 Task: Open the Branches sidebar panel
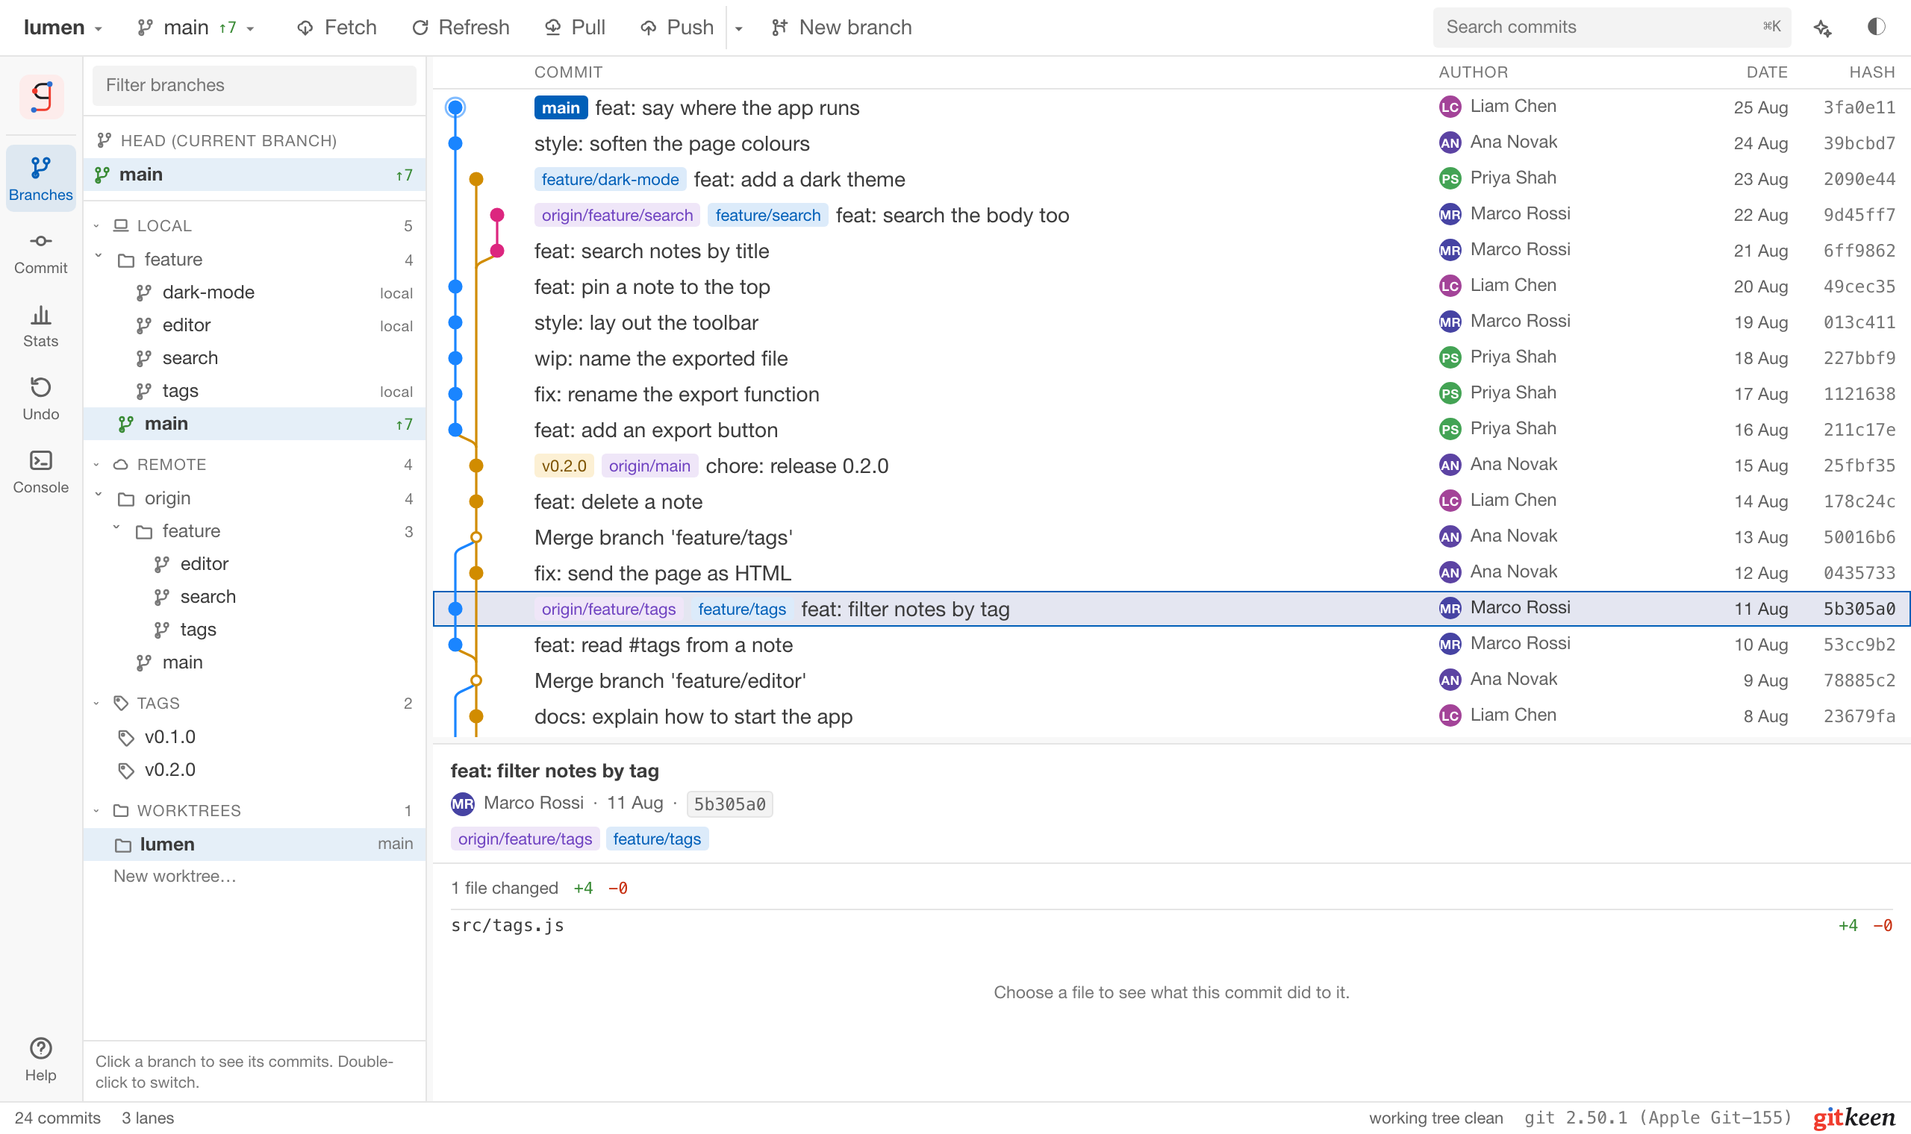(40, 178)
